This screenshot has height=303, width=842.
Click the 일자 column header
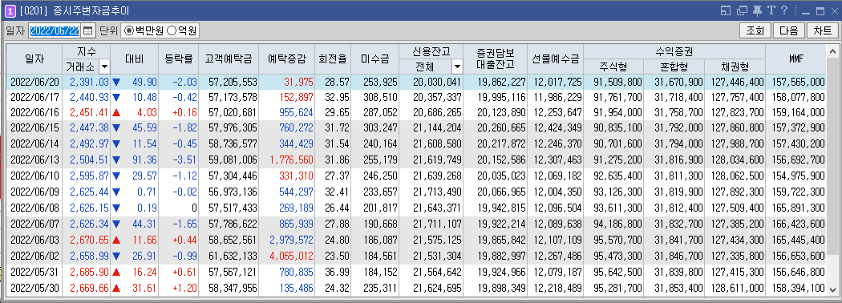click(x=34, y=59)
